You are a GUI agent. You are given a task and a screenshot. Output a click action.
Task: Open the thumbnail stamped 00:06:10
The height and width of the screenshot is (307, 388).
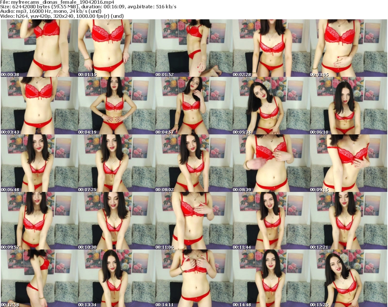349,106
